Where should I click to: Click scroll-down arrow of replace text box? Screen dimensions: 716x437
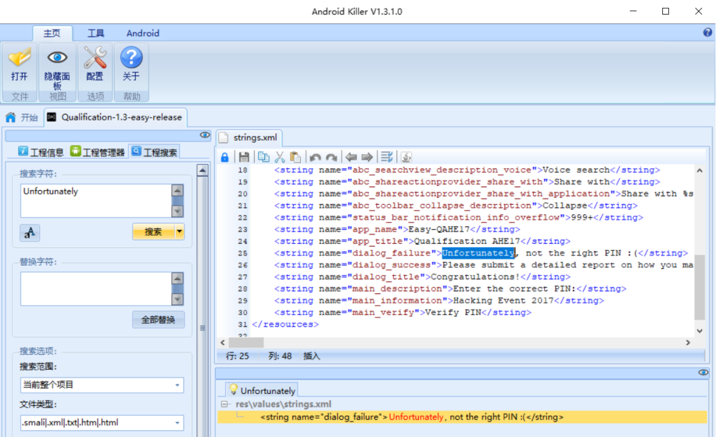pyautogui.click(x=177, y=299)
